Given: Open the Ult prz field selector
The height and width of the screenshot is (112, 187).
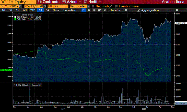Looking at the screenshot, I should tap(58, 6).
